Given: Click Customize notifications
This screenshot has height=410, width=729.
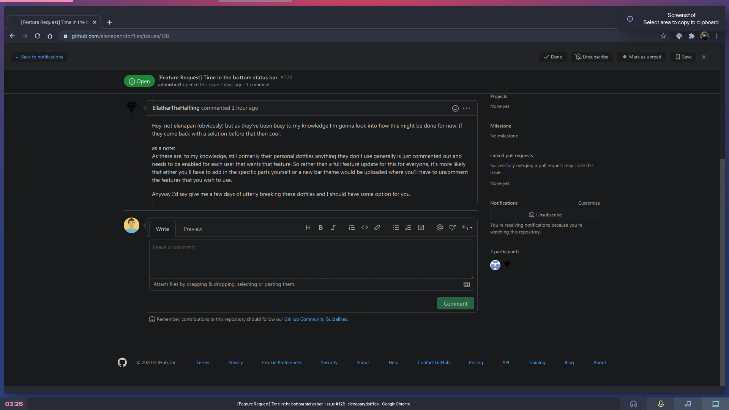Looking at the screenshot, I should click(589, 203).
